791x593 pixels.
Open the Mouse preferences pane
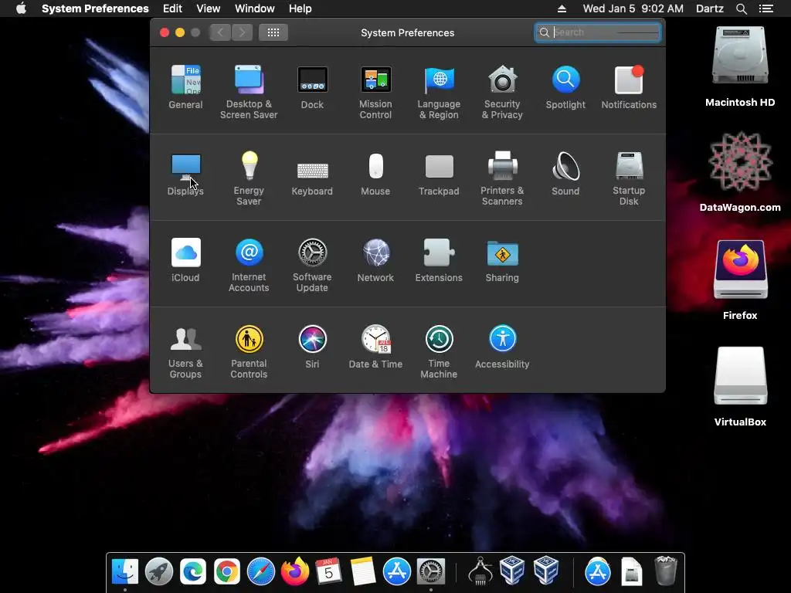tap(375, 174)
